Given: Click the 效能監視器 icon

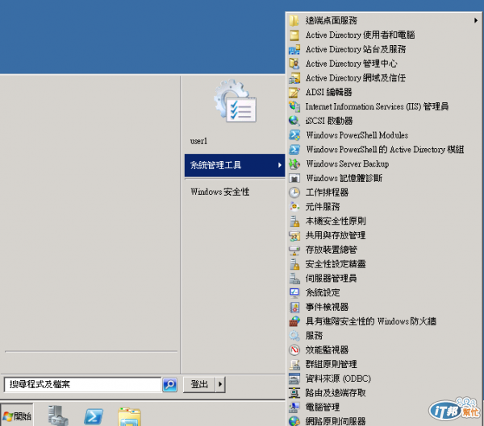Looking at the screenshot, I should pyautogui.click(x=294, y=349).
